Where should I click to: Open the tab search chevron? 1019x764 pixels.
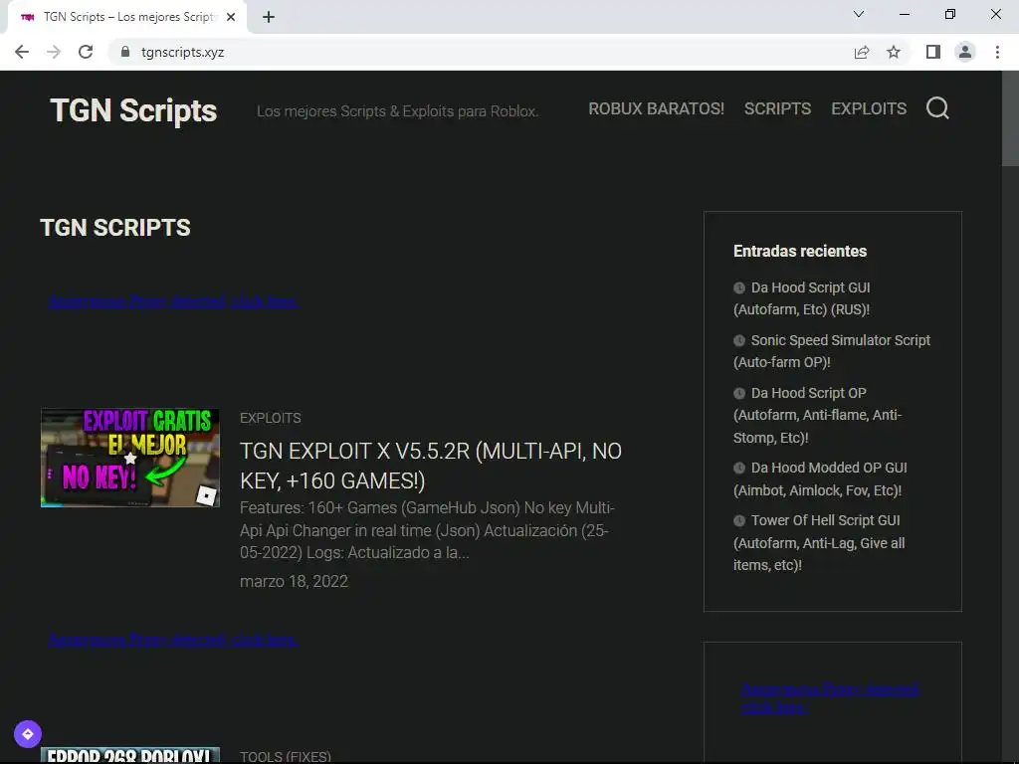point(859,14)
